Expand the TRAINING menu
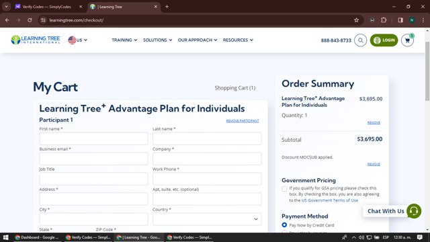The width and height of the screenshot is (430, 242). tap(124, 40)
